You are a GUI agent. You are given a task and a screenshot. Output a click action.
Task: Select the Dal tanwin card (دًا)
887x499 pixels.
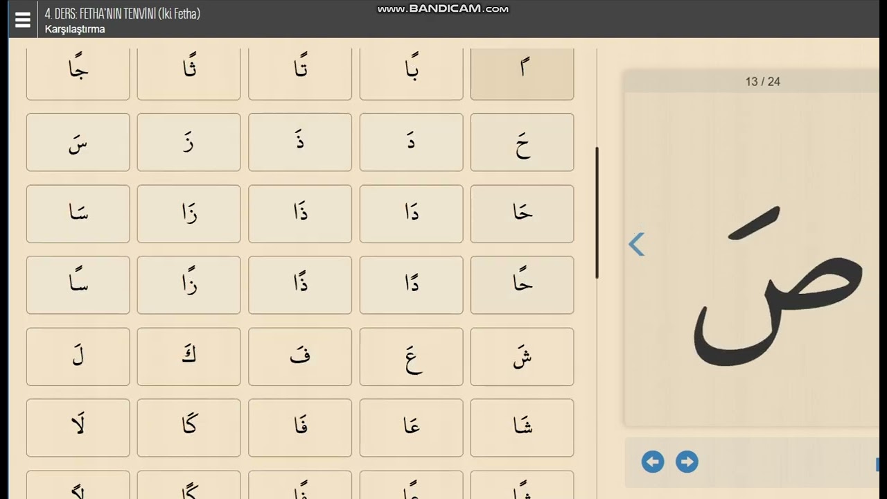[411, 285]
